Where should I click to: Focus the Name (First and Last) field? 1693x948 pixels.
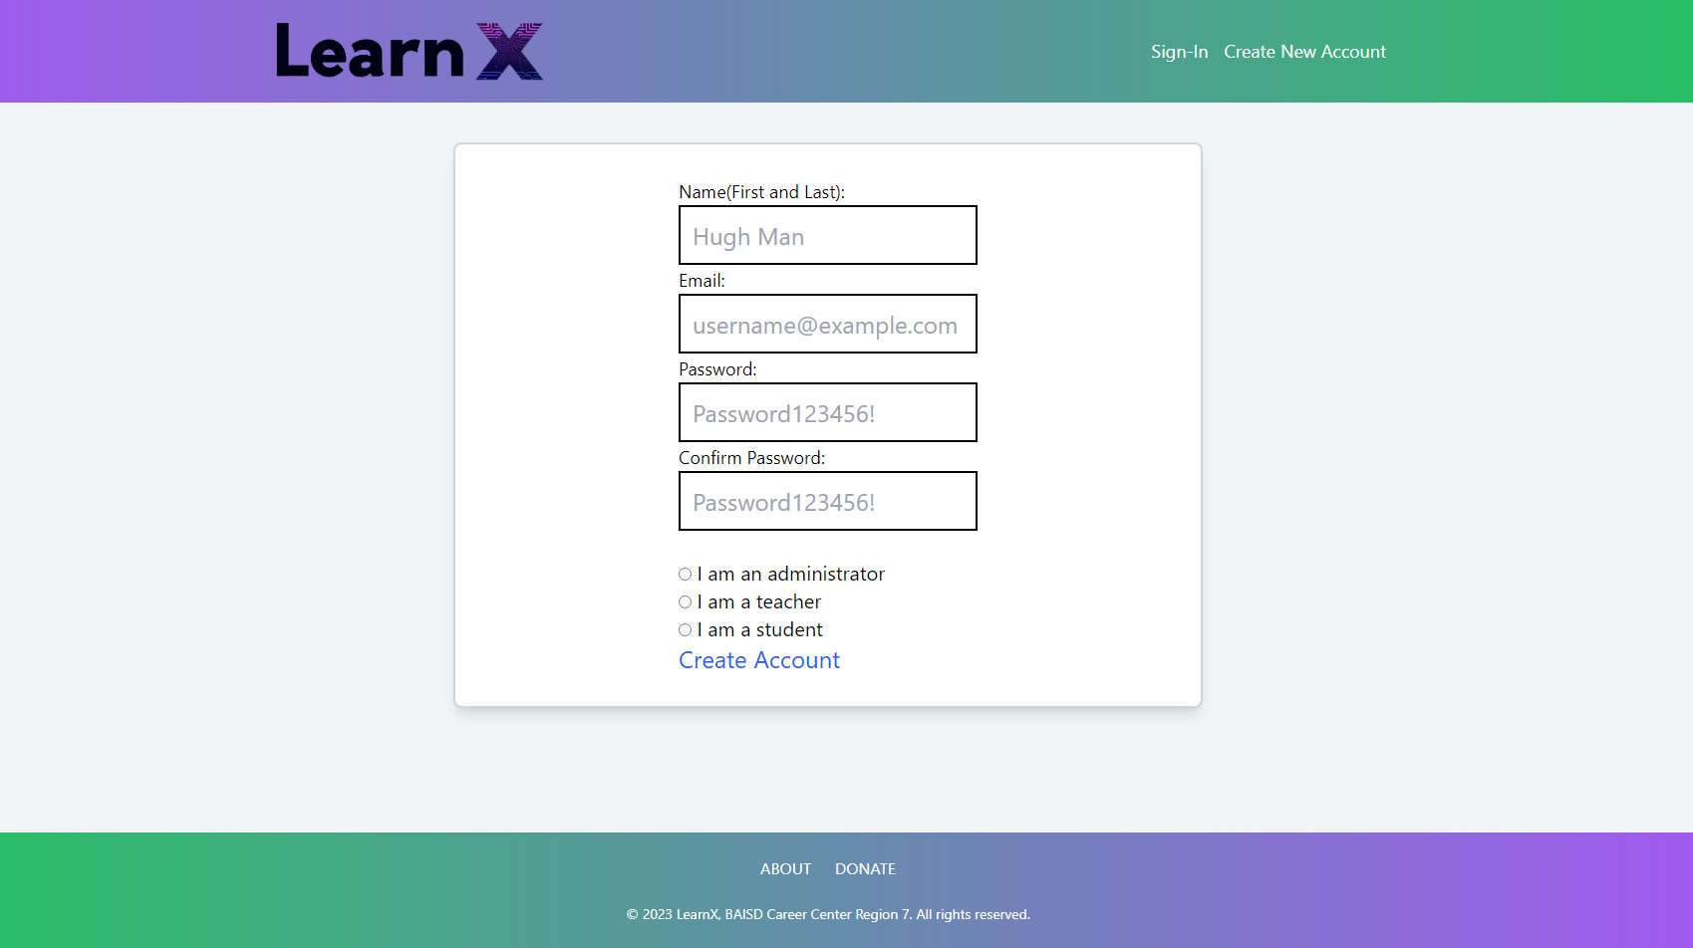coord(828,235)
